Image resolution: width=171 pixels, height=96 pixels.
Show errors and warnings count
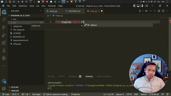tap(26, 94)
